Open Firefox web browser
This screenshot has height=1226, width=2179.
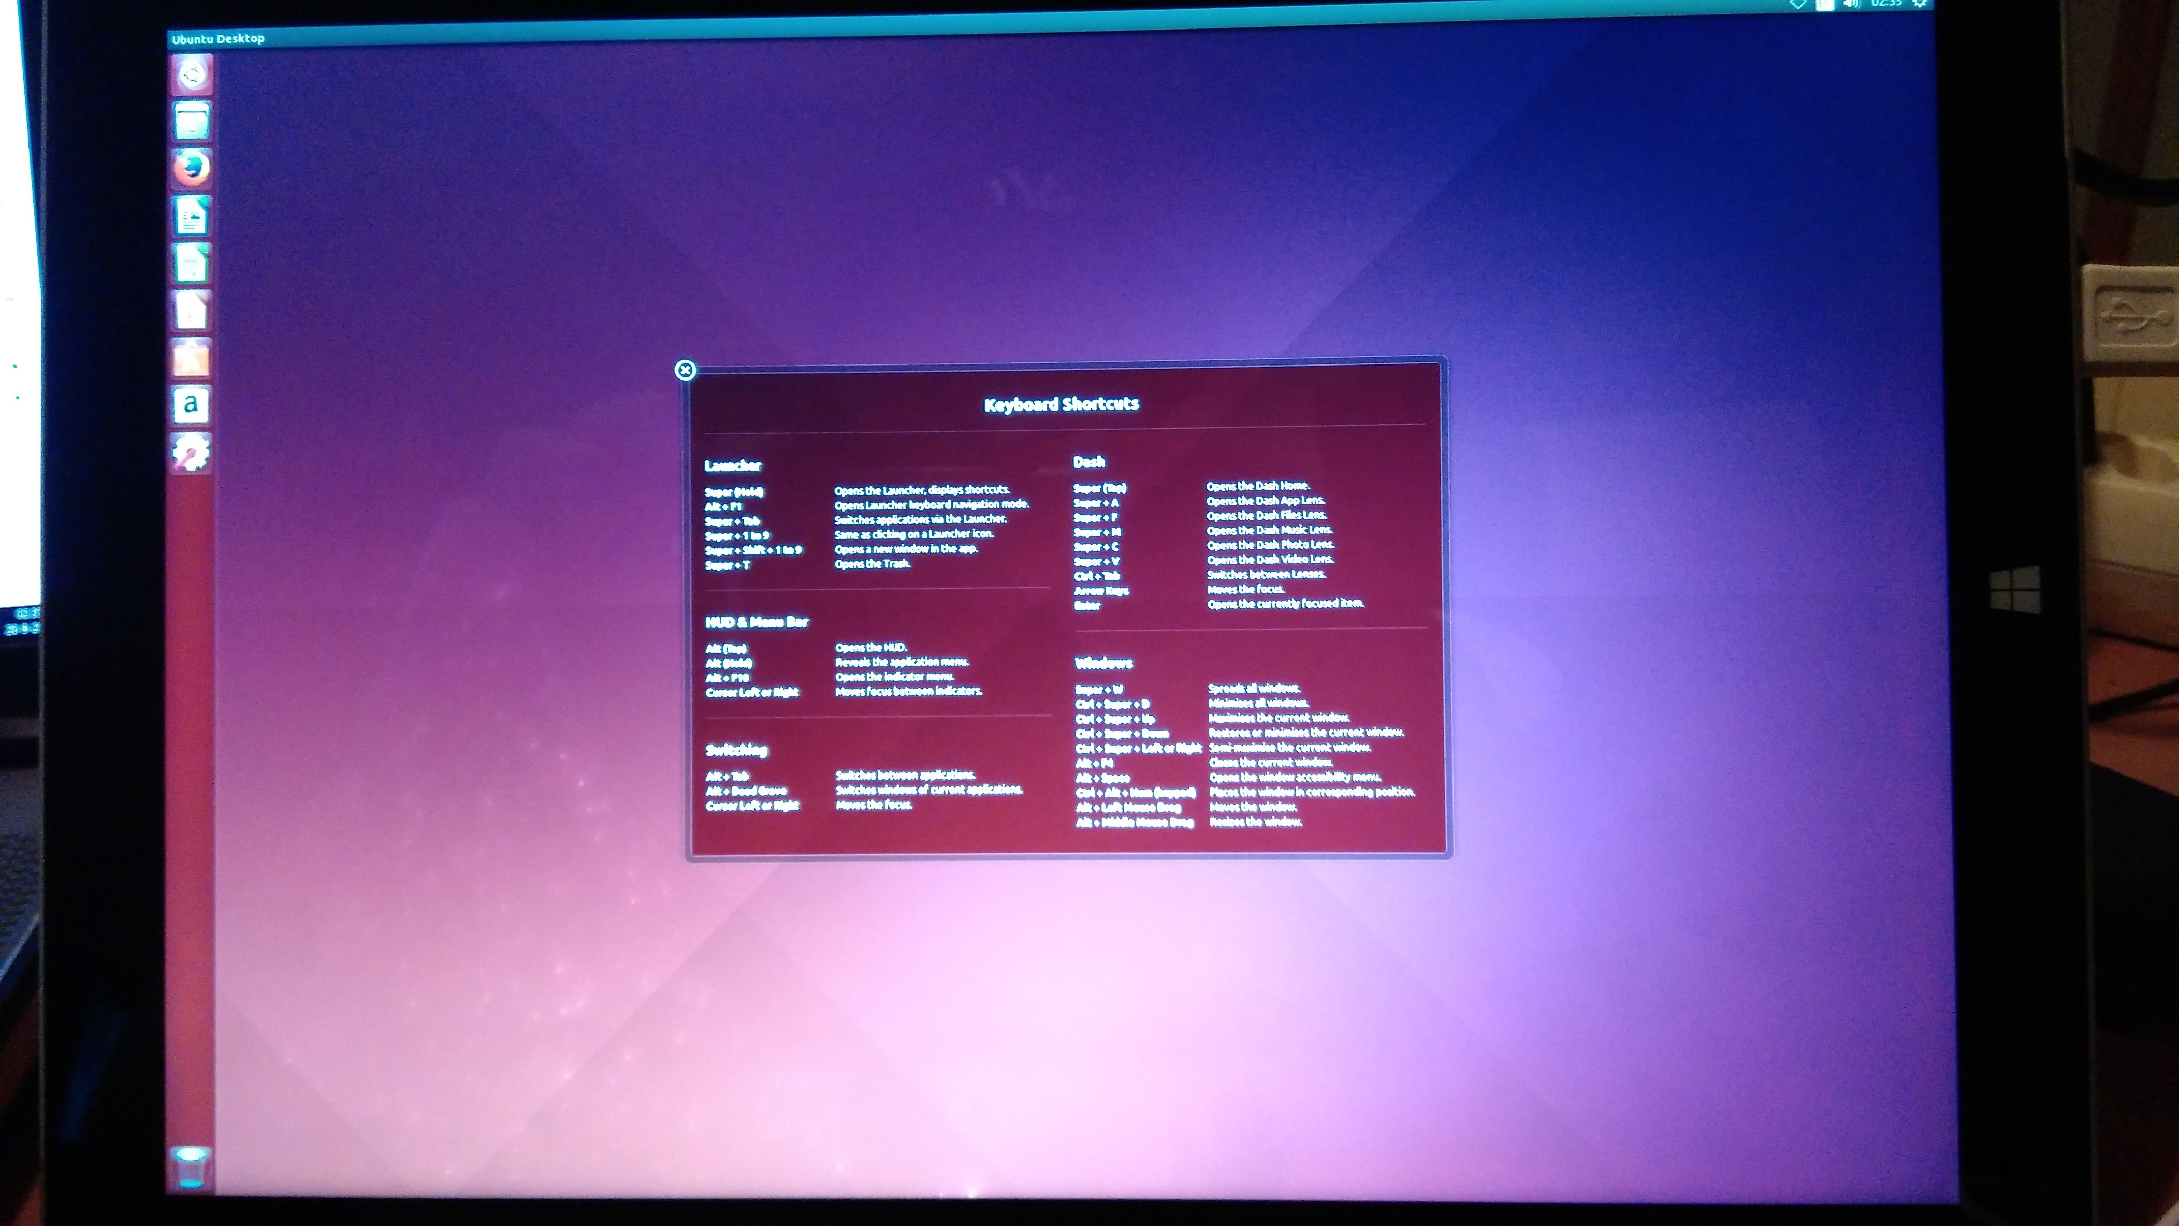[x=192, y=168]
